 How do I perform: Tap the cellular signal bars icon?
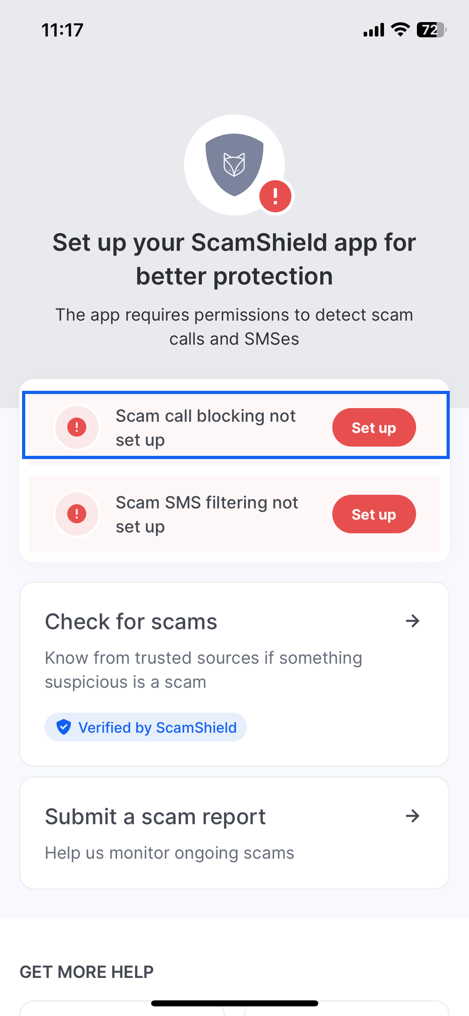[374, 30]
